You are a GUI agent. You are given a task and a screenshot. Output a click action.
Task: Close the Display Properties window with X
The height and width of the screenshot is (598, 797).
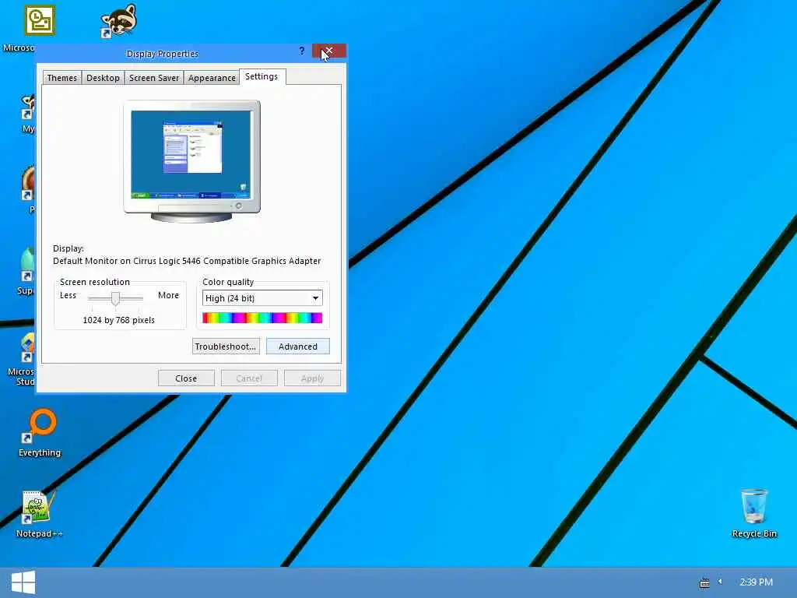329,51
